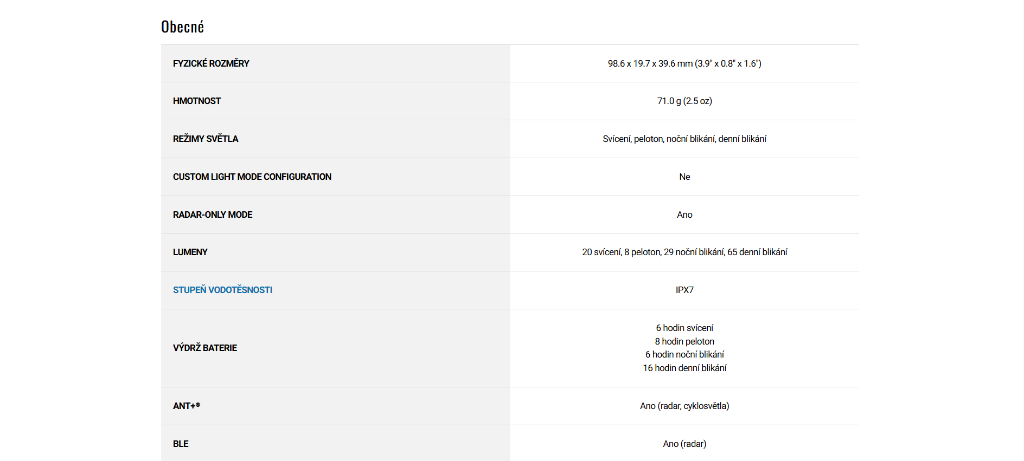Click the 16 hodin denní blikání line
Image resolution: width=1024 pixels, height=461 pixels.
(x=684, y=368)
